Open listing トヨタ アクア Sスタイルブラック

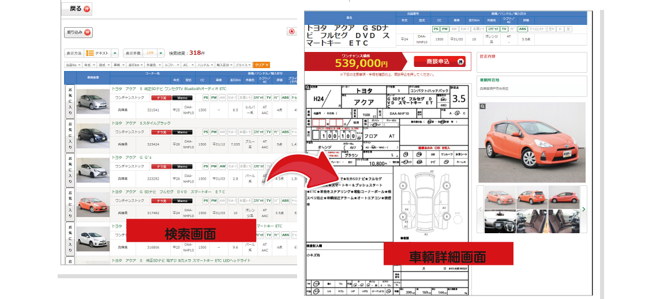[141, 123]
